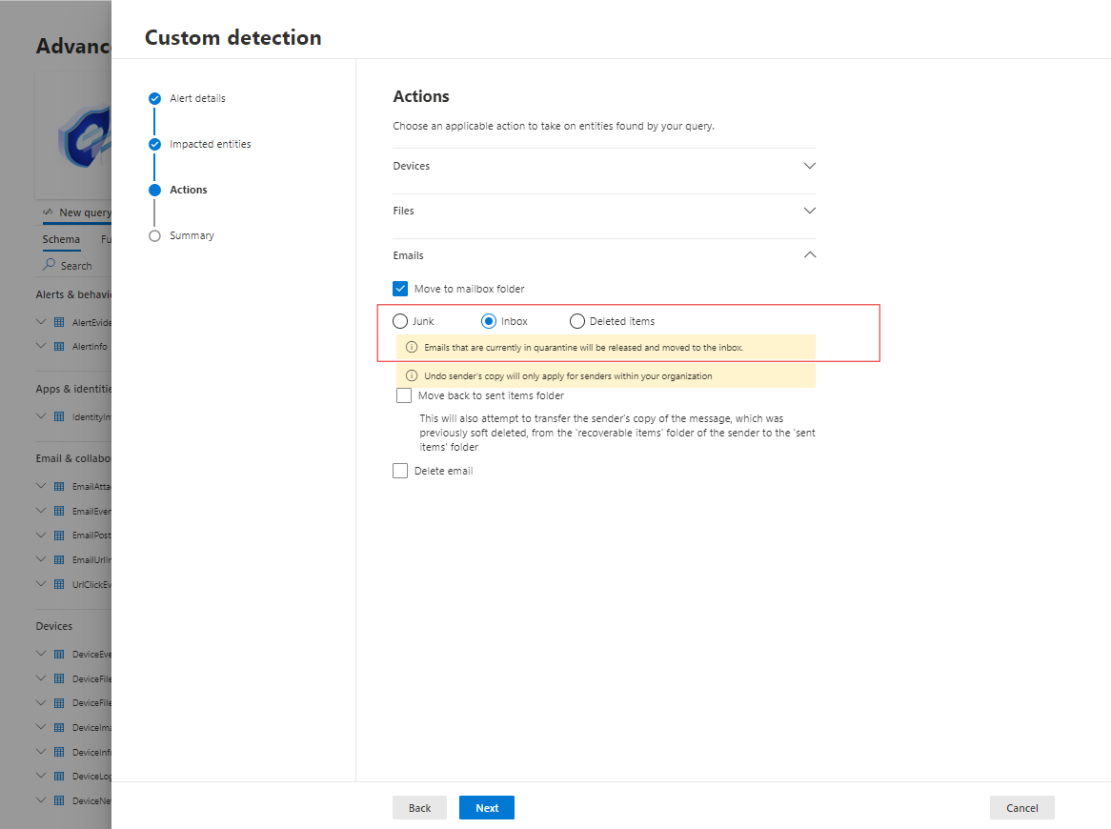Click the Summary step circle indicator

click(154, 235)
